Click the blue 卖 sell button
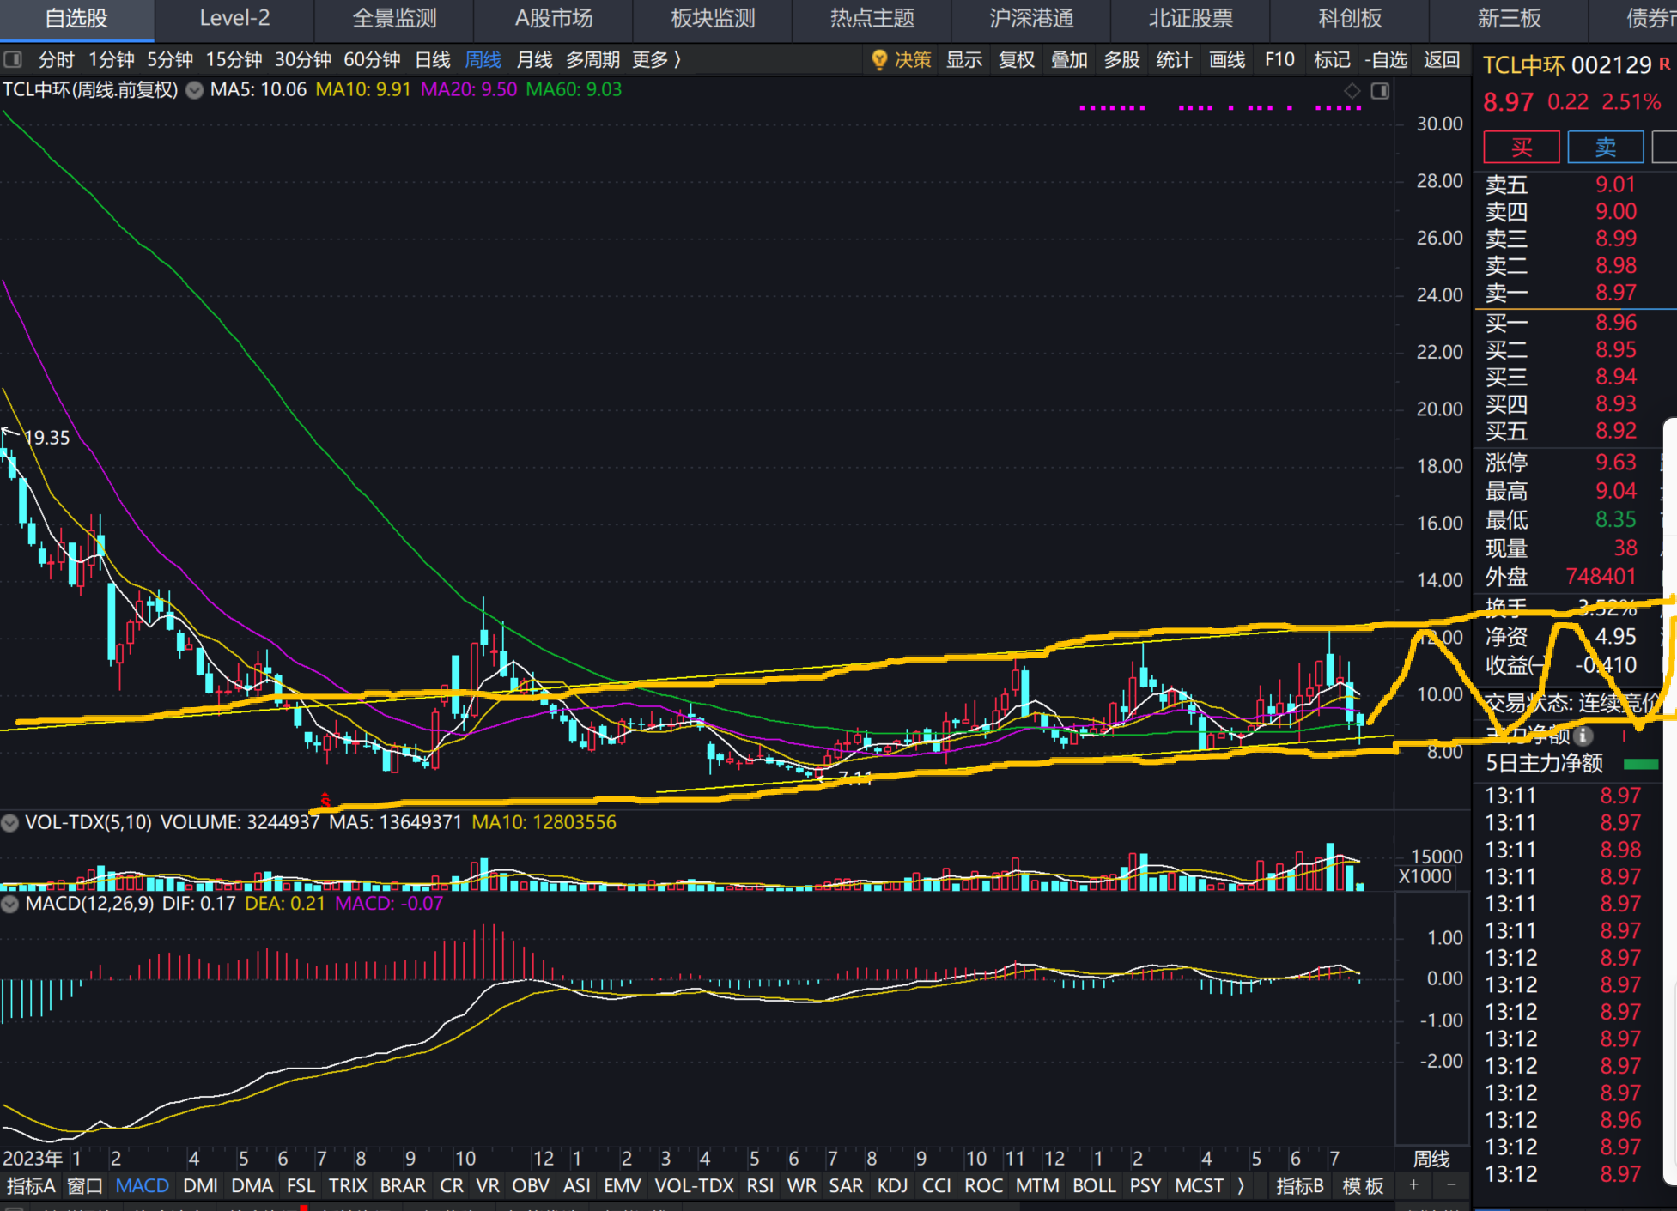 (x=1606, y=147)
